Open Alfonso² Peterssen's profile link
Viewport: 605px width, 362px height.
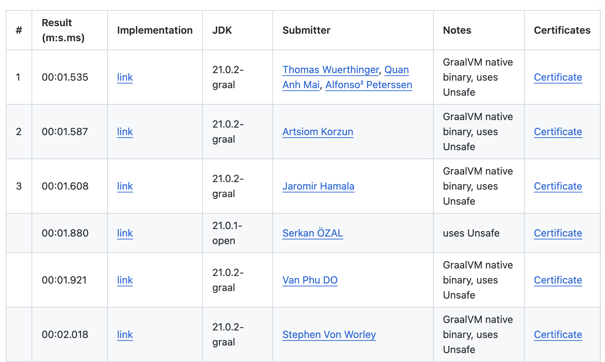368,85
